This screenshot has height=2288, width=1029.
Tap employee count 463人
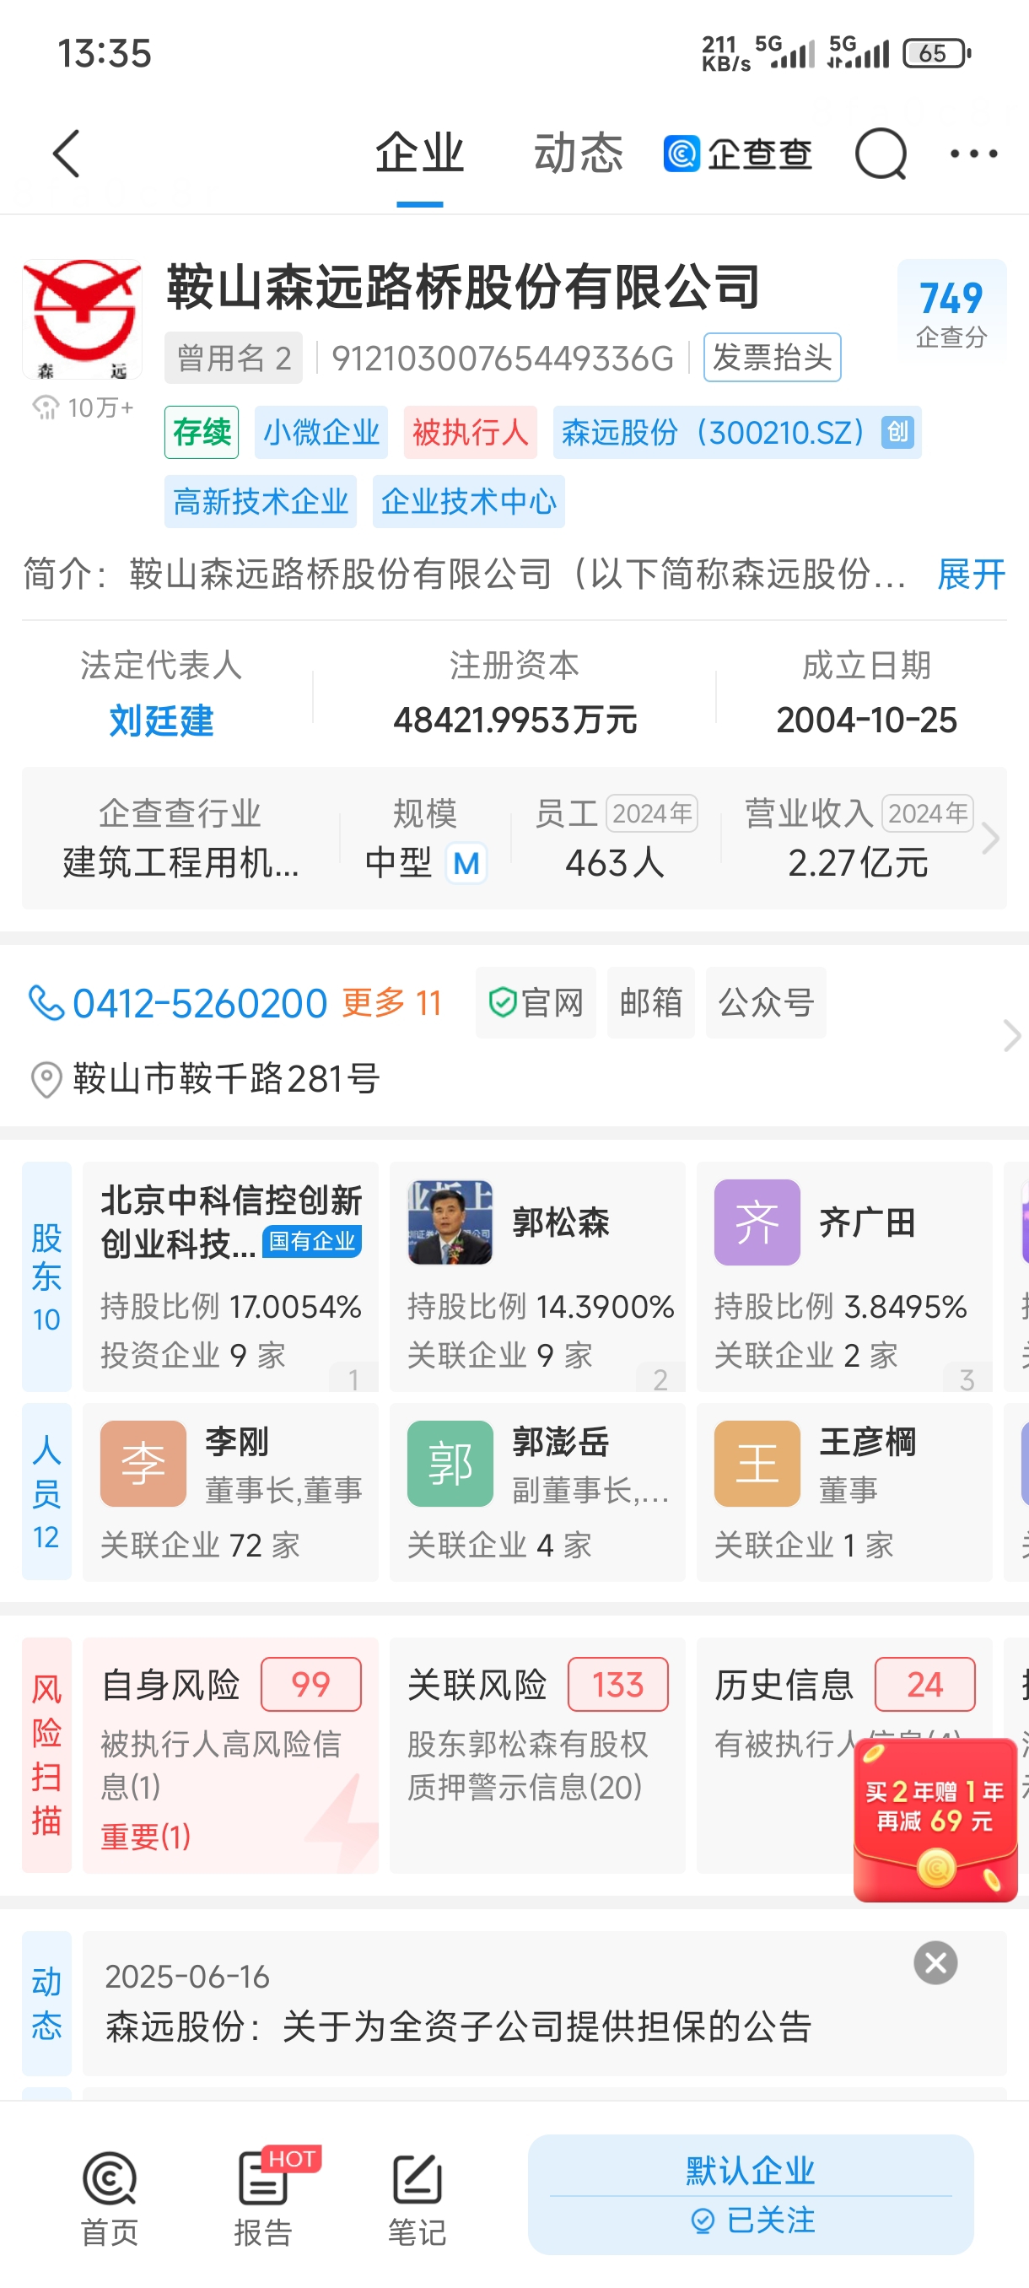pyautogui.click(x=614, y=862)
